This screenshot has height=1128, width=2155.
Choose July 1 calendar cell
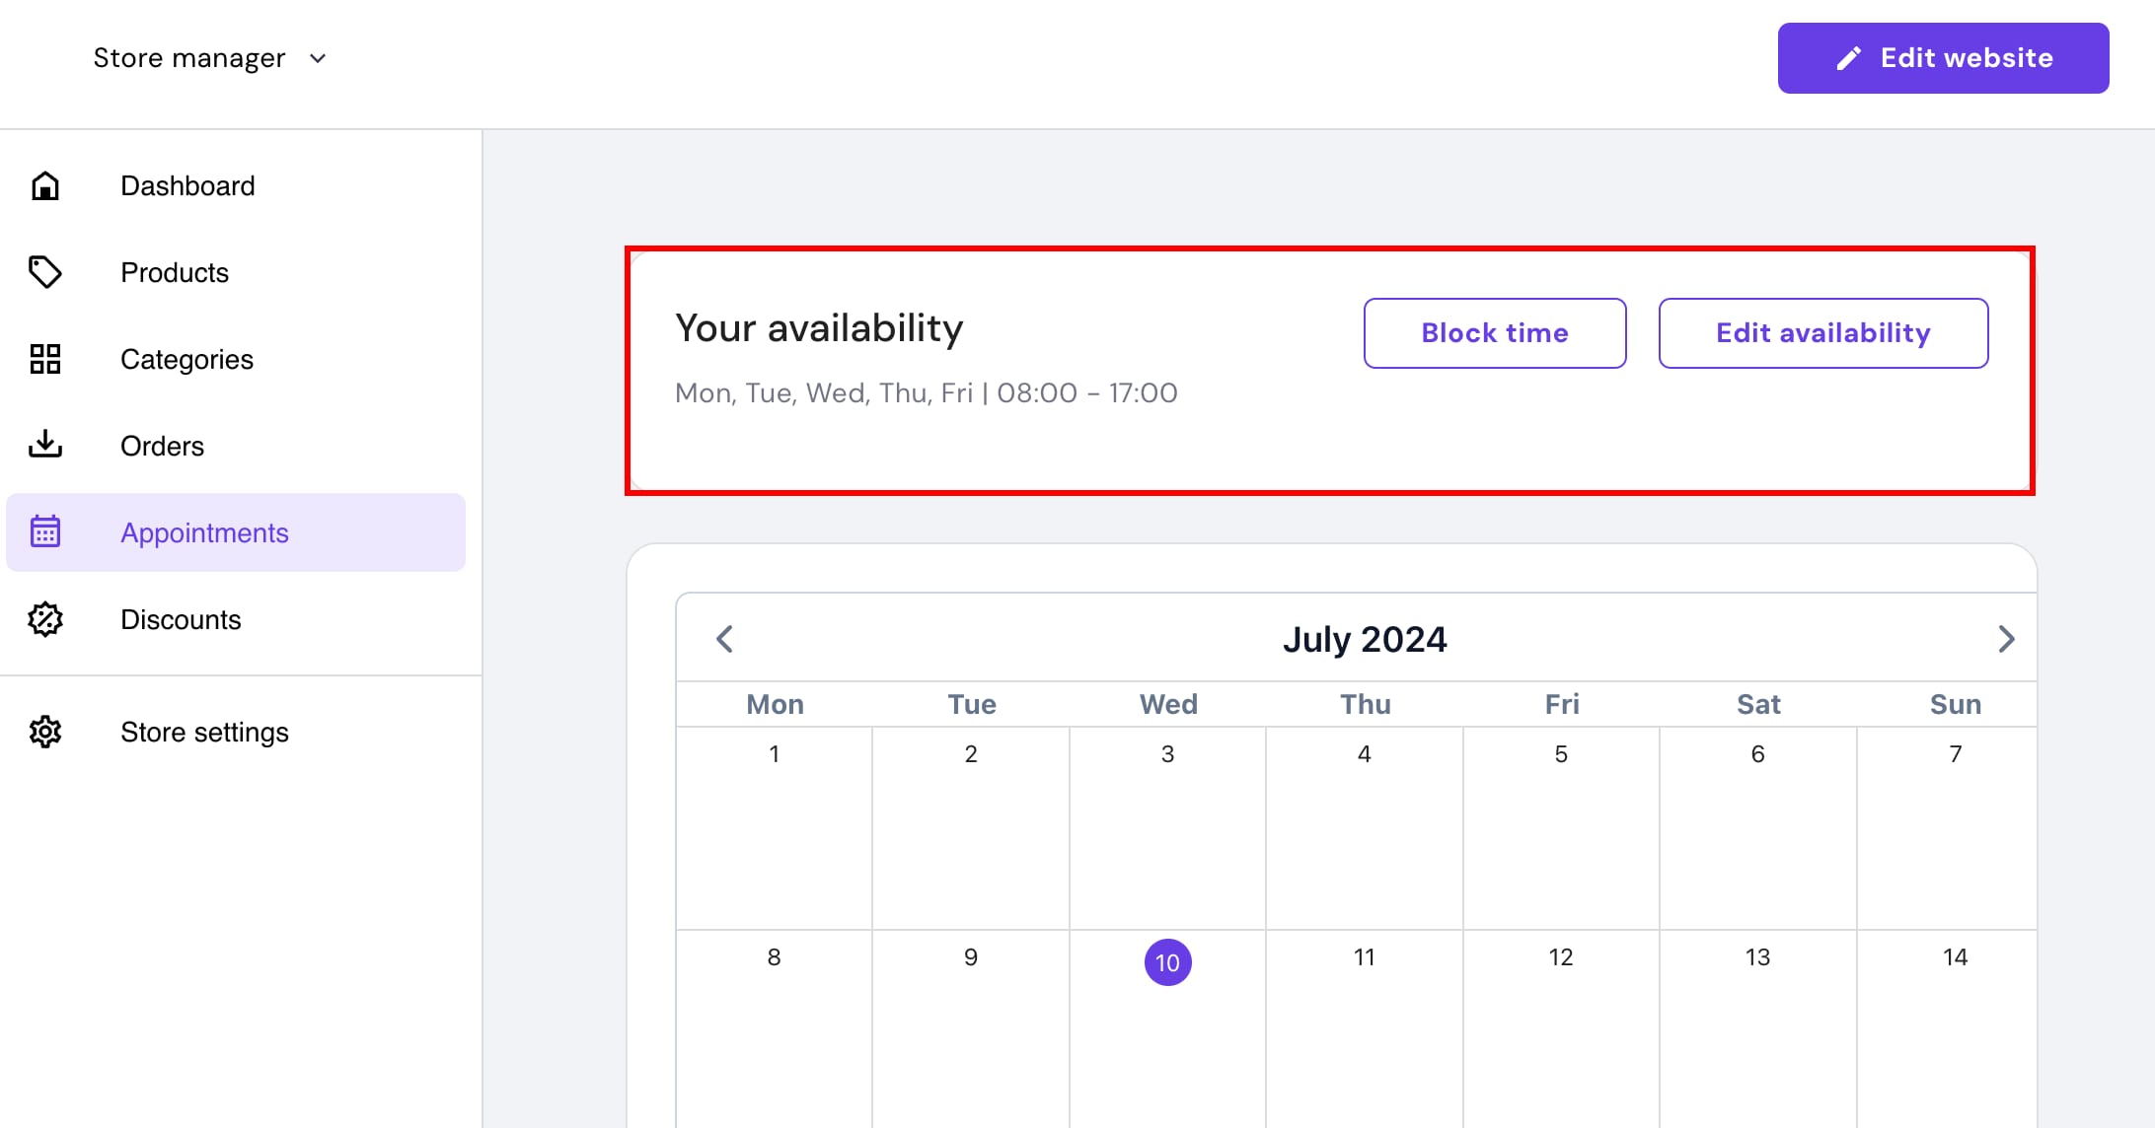pyautogui.click(x=774, y=828)
